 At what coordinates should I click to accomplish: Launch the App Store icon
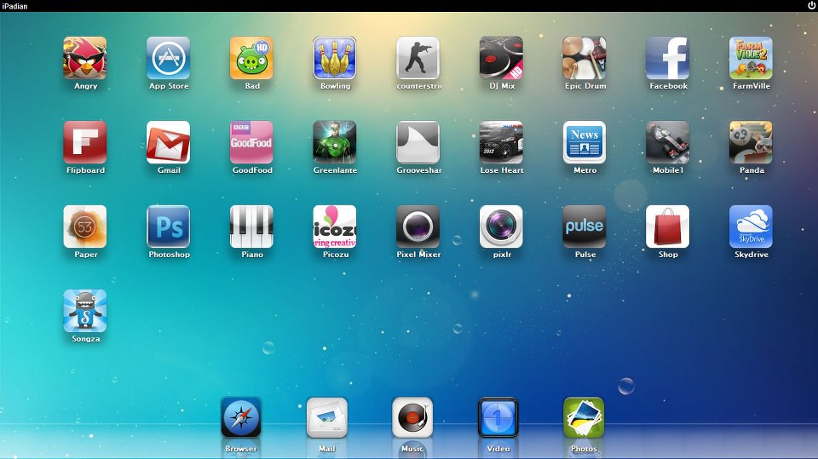pyautogui.click(x=168, y=58)
